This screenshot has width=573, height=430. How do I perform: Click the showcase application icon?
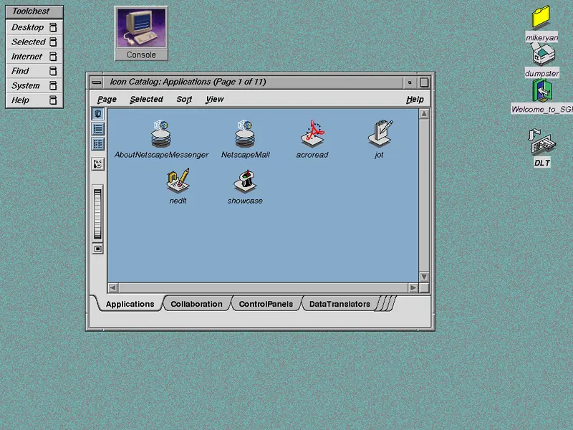[x=245, y=181]
